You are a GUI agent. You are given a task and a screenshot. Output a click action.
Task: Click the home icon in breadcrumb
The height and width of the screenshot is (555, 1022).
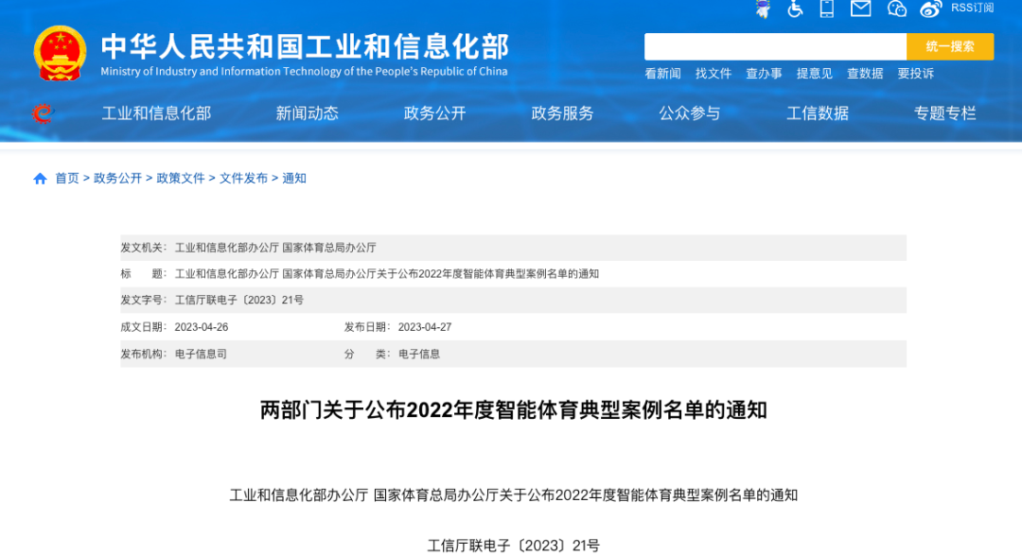(x=40, y=179)
